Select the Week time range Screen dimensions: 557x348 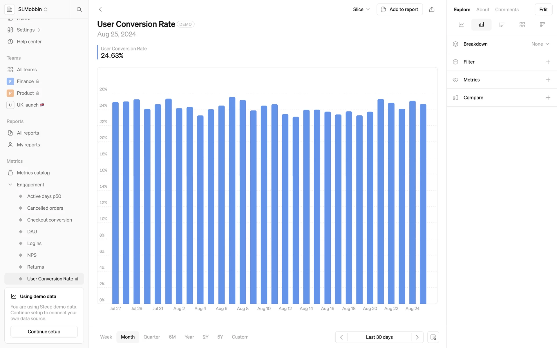click(x=106, y=337)
